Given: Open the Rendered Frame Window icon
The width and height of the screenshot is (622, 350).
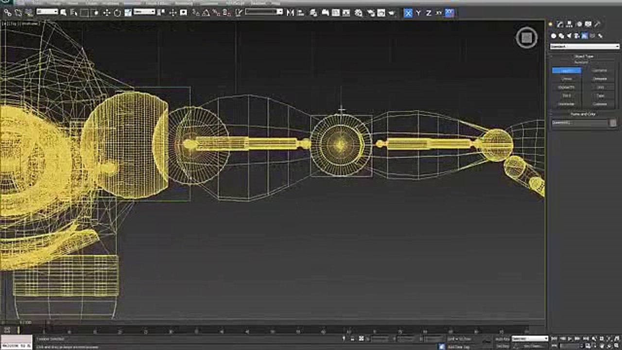Looking at the screenshot, I should tap(381, 13).
